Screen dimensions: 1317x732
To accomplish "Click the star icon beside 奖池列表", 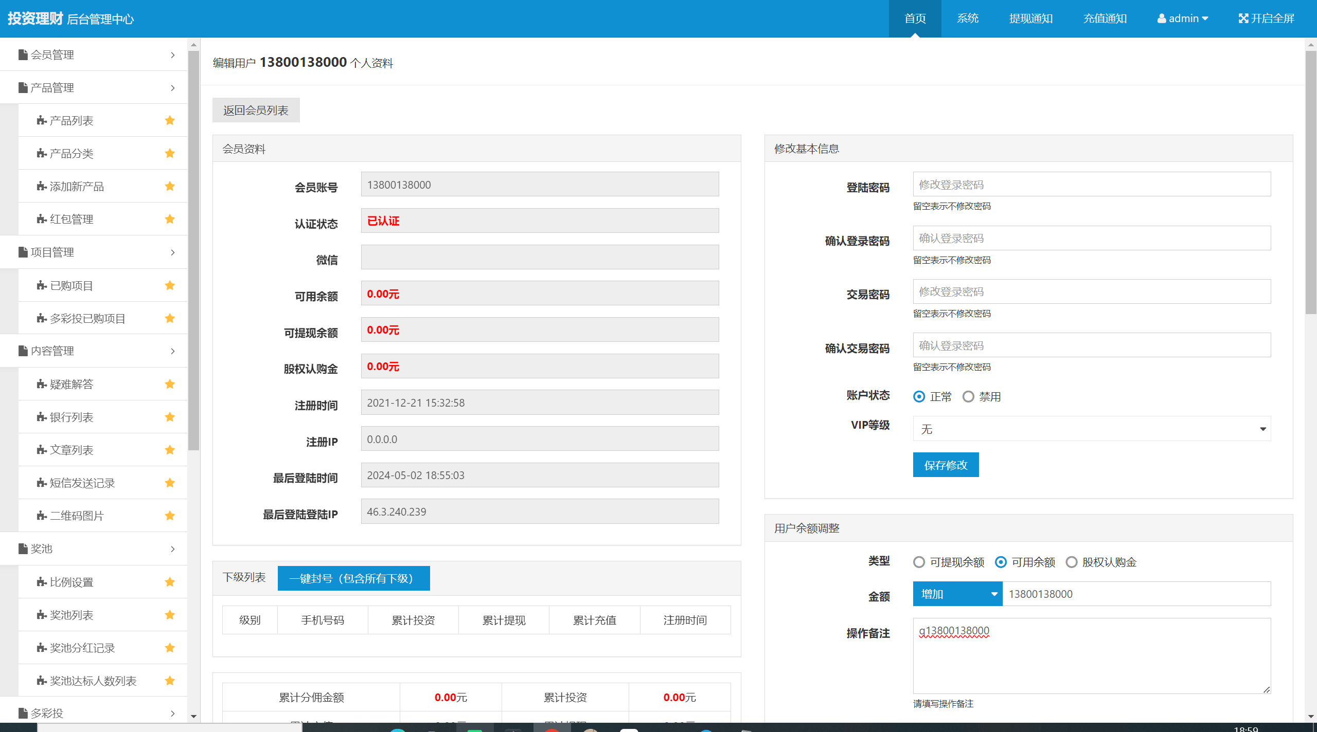I will [170, 615].
